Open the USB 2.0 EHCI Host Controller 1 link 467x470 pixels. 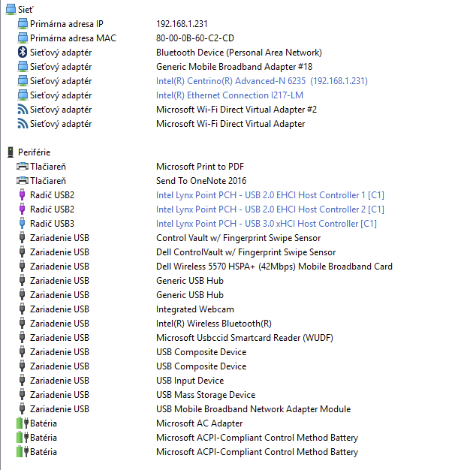pos(270,195)
